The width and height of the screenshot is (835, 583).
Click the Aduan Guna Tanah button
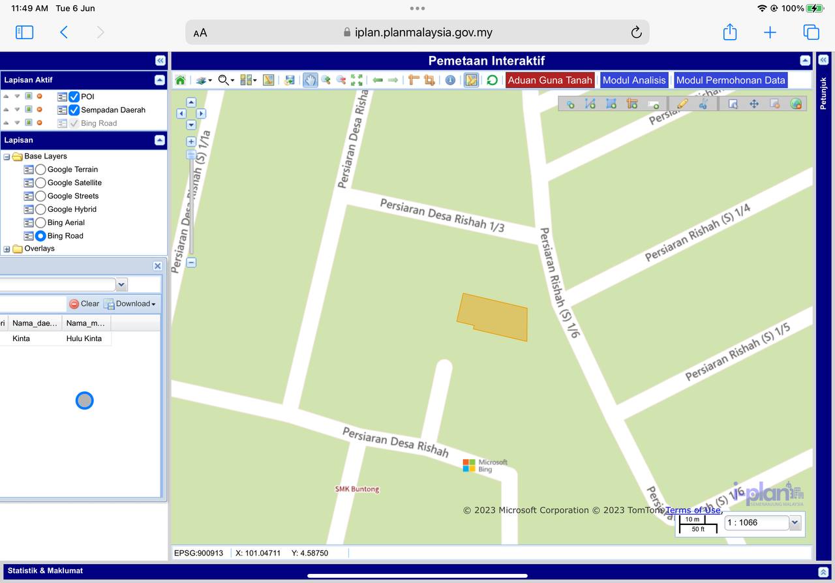[x=550, y=80]
